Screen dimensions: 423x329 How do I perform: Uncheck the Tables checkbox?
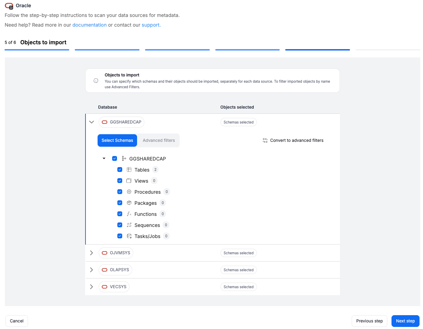click(120, 170)
